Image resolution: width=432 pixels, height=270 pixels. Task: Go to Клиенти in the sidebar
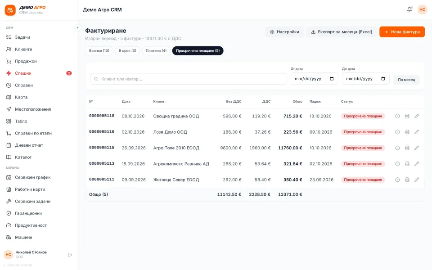point(39,49)
